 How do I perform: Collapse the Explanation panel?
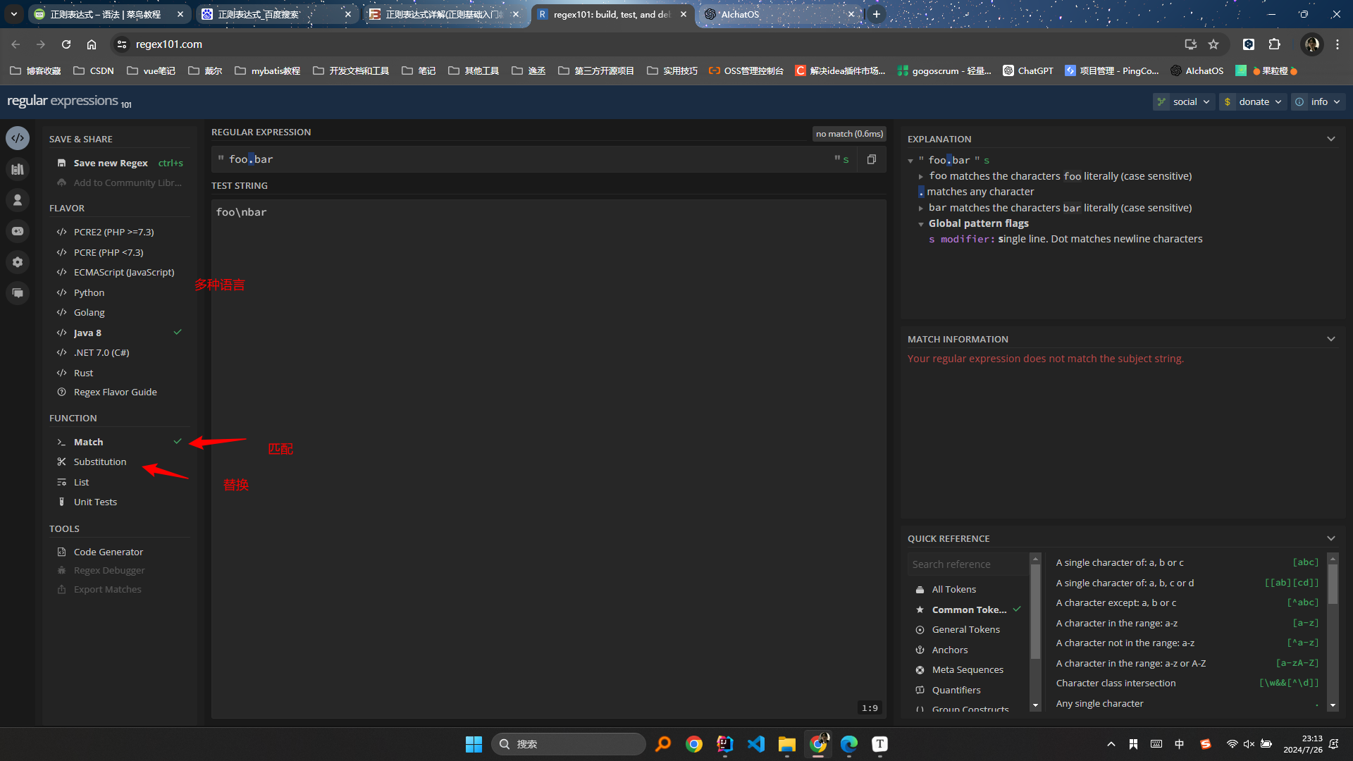pyautogui.click(x=1330, y=139)
